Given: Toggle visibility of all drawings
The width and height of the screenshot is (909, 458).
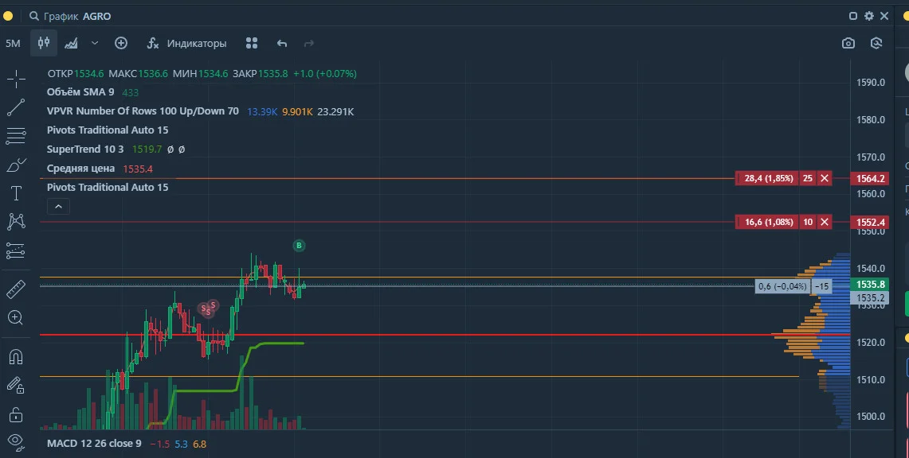Looking at the screenshot, I should tap(16, 442).
